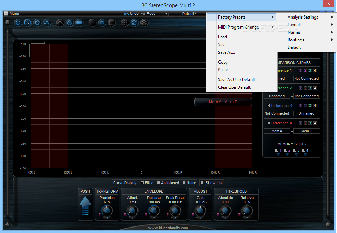Click pink arrow beside Precision knob
This screenshot has width=337, height=233.
click(x=99, y=214)
